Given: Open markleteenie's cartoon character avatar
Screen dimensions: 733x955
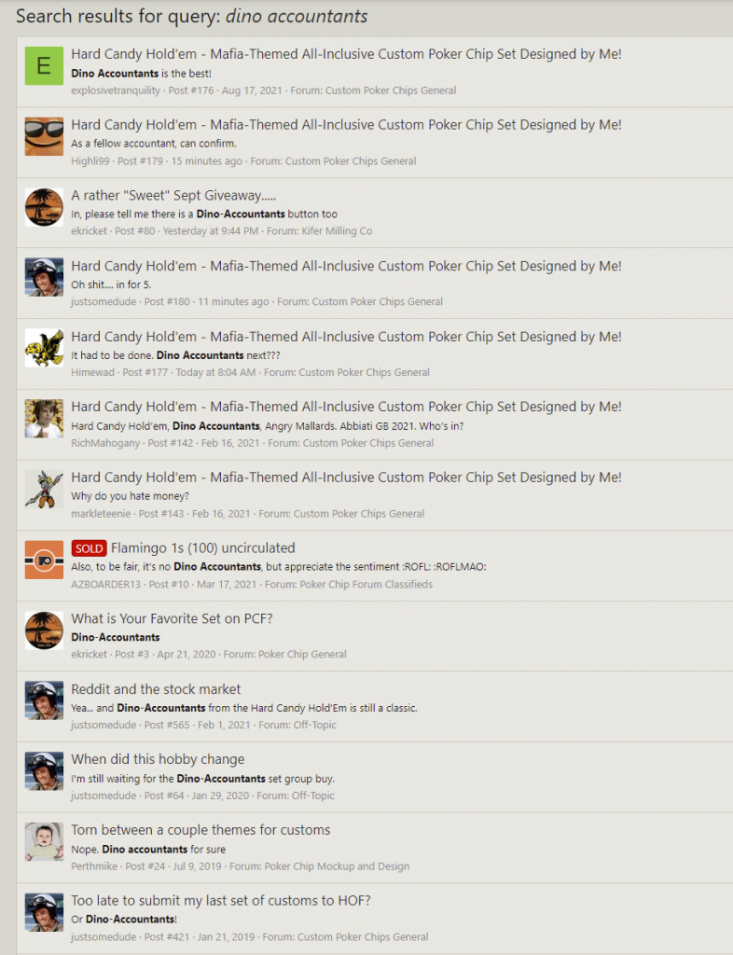Looking at the screenshot, I should pyautogui.click(x=44, y=489).
